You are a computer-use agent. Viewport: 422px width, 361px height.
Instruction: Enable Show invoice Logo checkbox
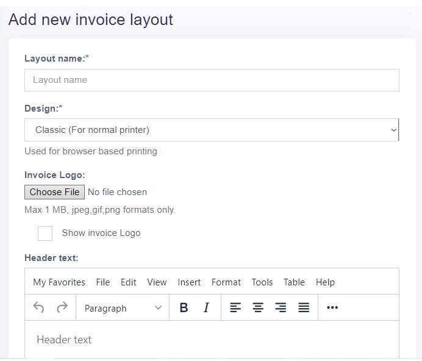click(45, 234)
